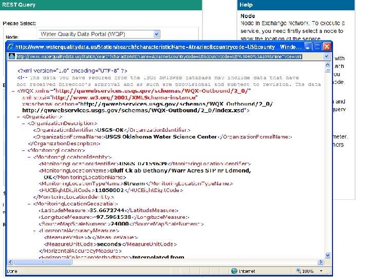The width and height of the screenshot is (370, 278).
Task: Collapse the HorizontalAccuracyMeasure XML node
Action: pyautogui.click(x=35, y=231)
